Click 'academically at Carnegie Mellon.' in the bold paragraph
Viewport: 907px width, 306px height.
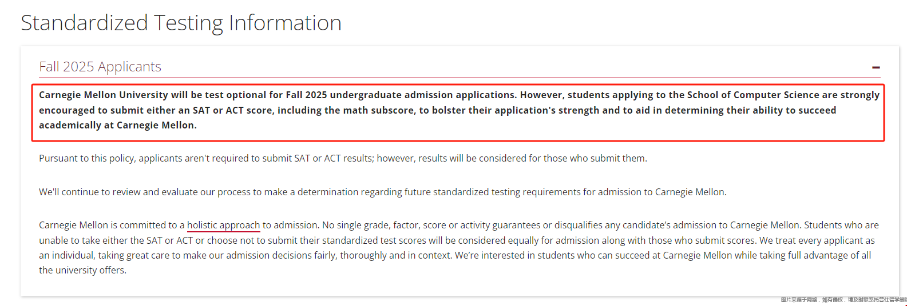click(x=118, y=125)
